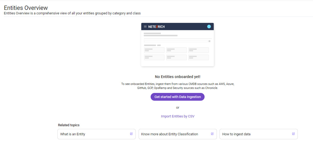Open external link icon on What is an Entity
The image size is (313, 147).
(131, 134)
